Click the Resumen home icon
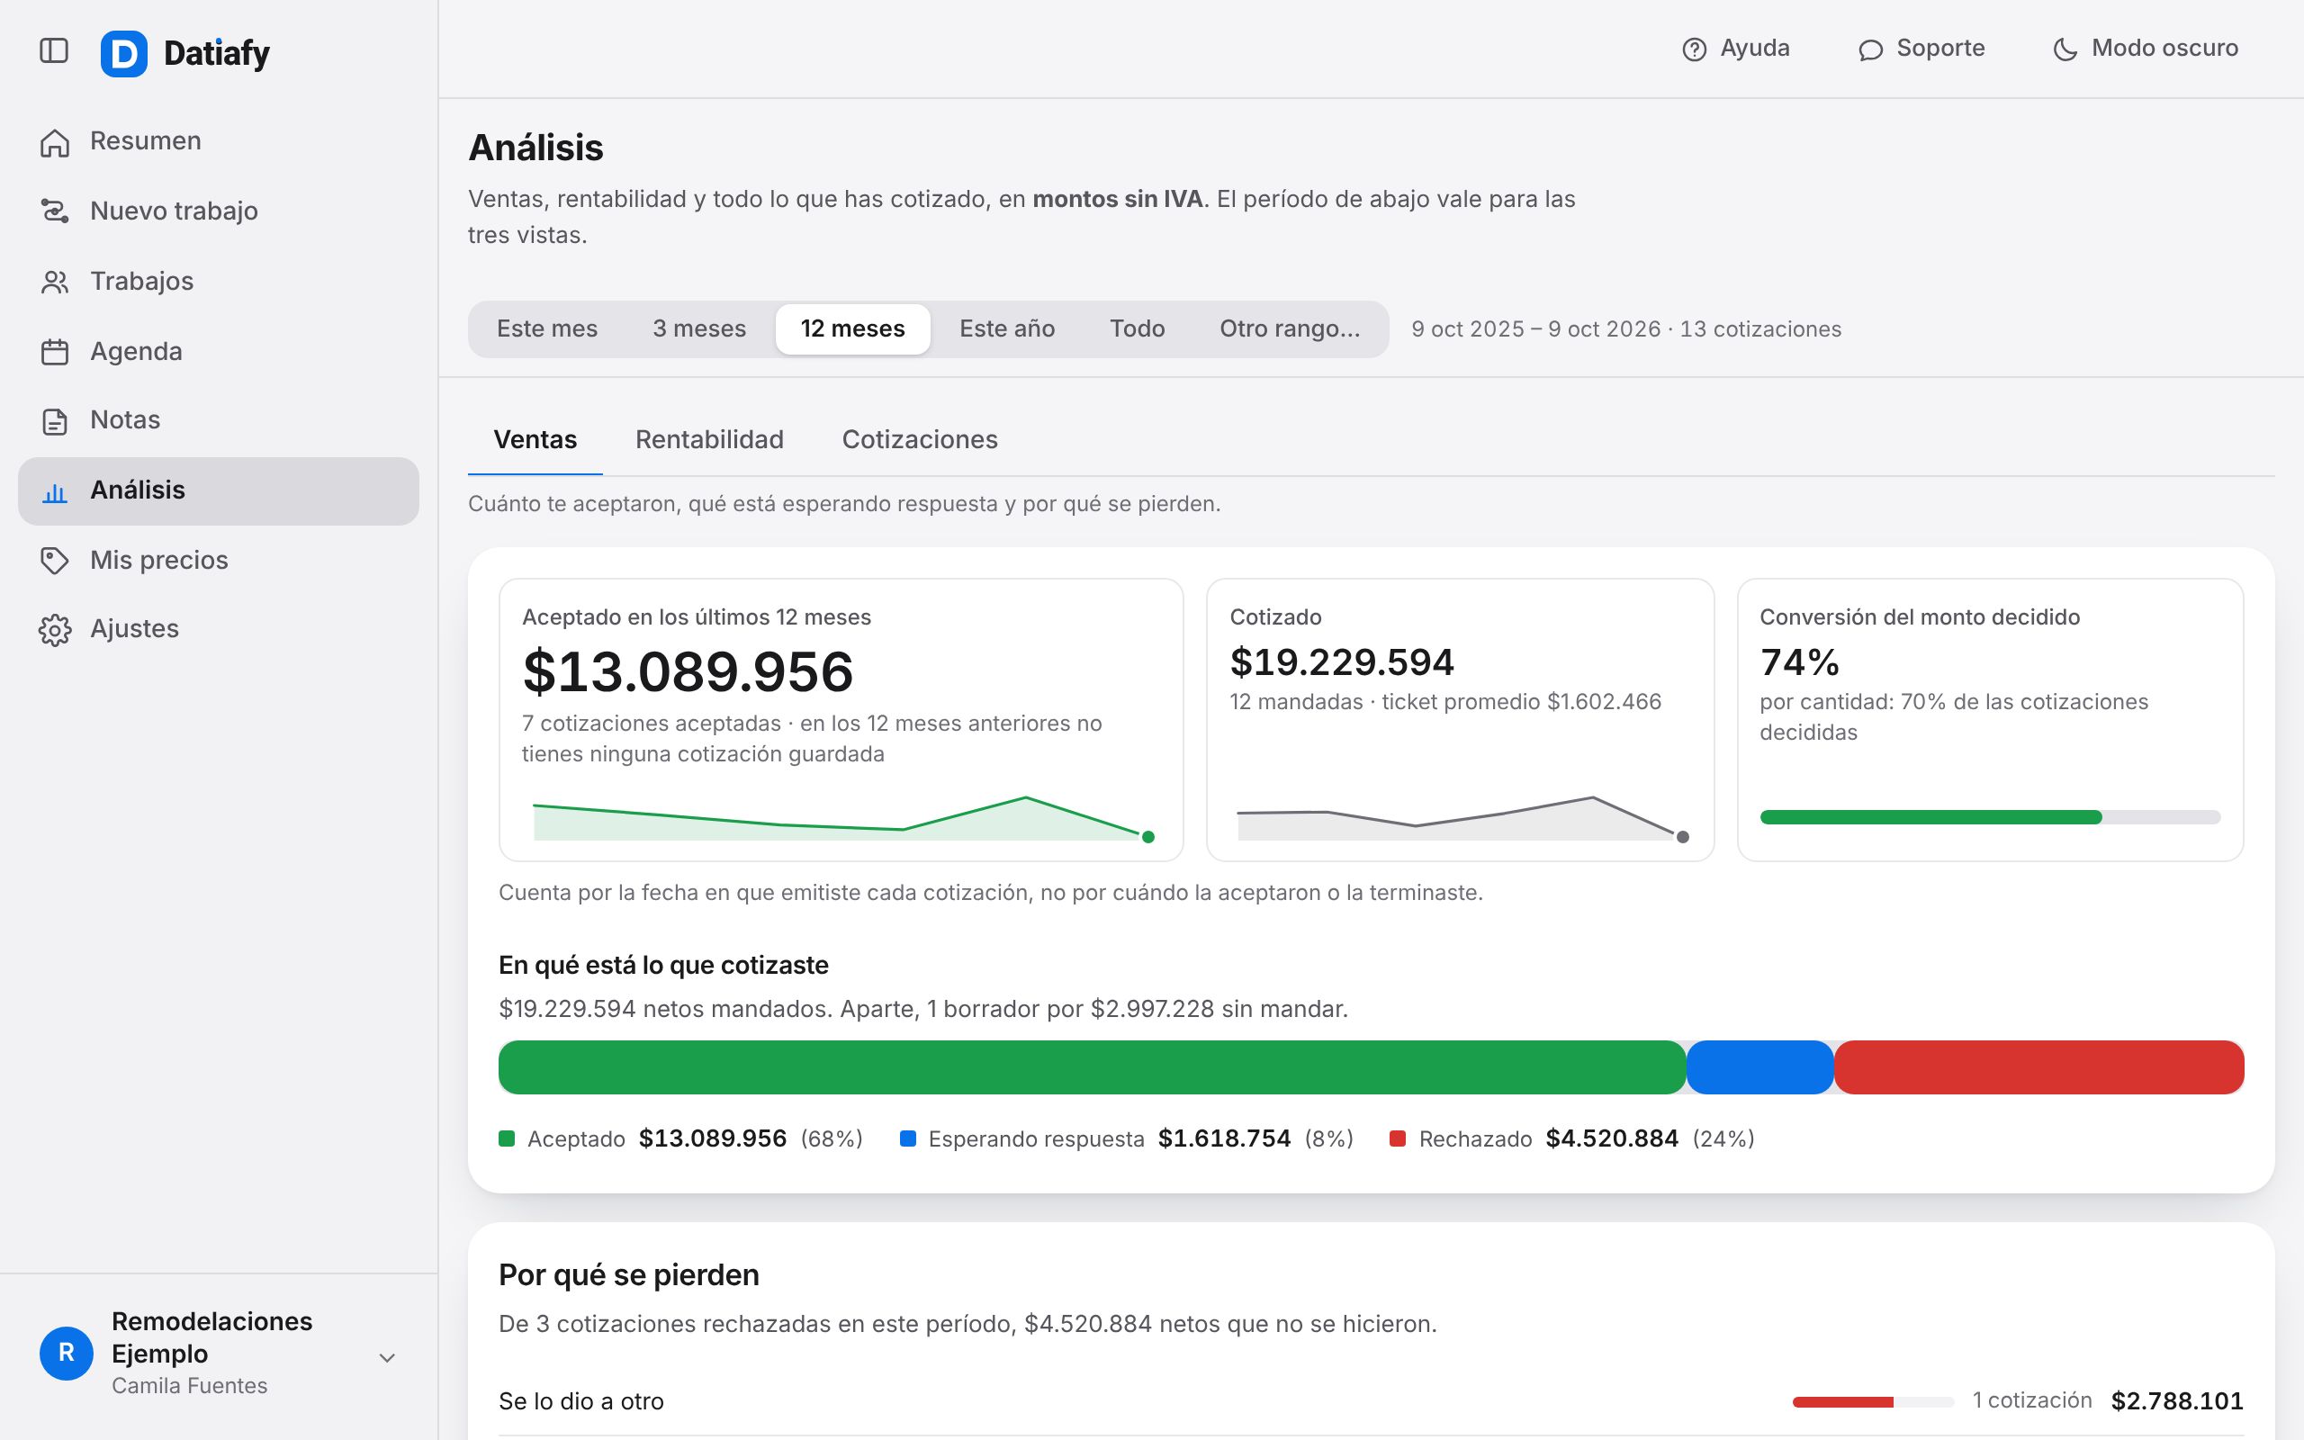The height and width of the screenshot is (1440, 2304). (x=55, y=142)
